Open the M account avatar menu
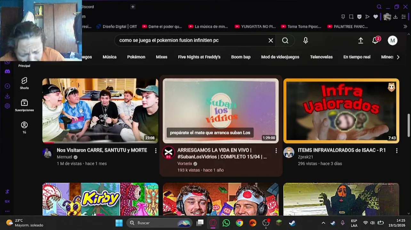The height and width of the screenshot is (230, 411). pos(392,41)
